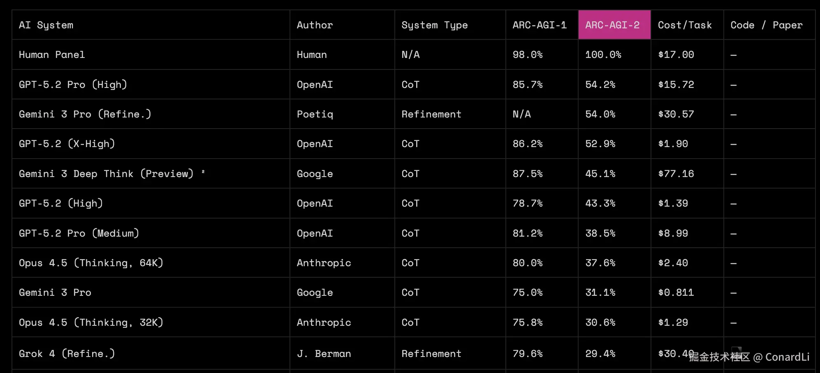
Task: Click the System Type column header
Action: [x=434, y=25]
